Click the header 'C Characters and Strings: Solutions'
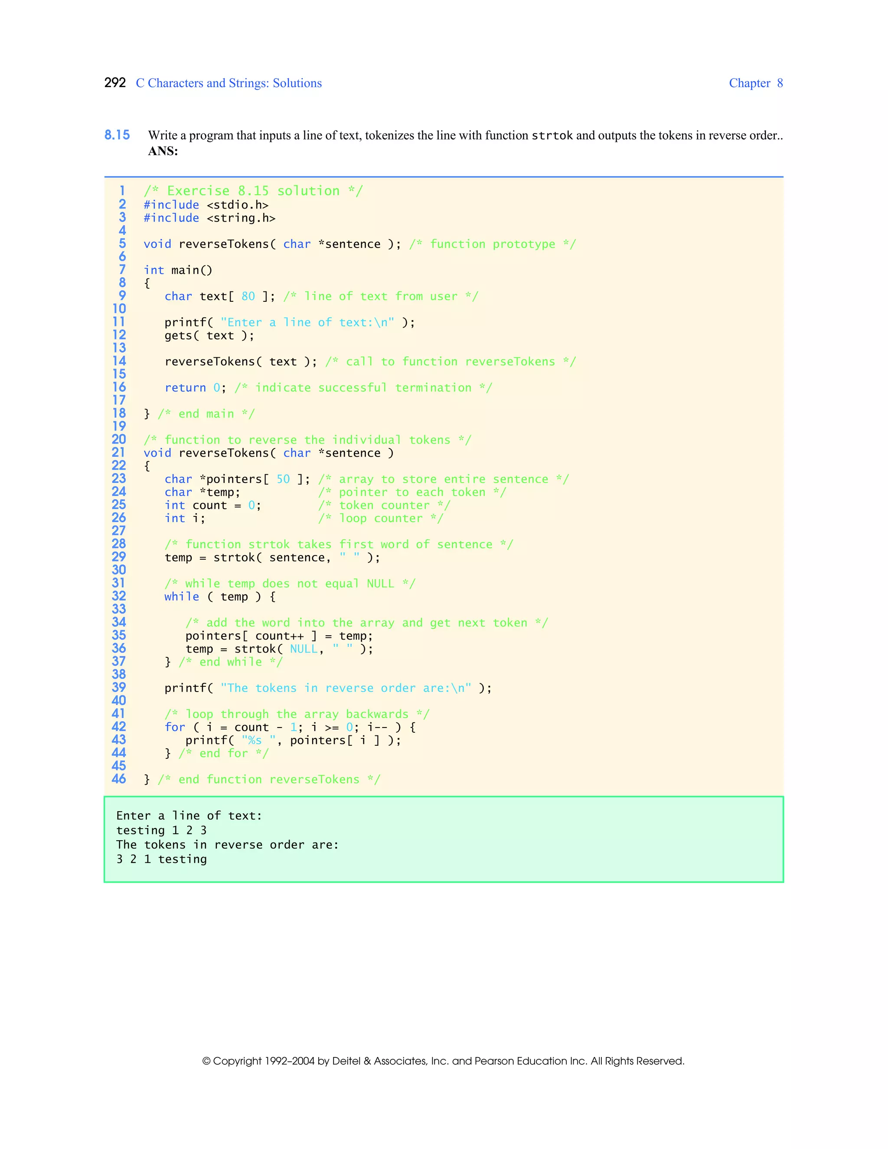The image size is (888, 1149). coord(229,83)
